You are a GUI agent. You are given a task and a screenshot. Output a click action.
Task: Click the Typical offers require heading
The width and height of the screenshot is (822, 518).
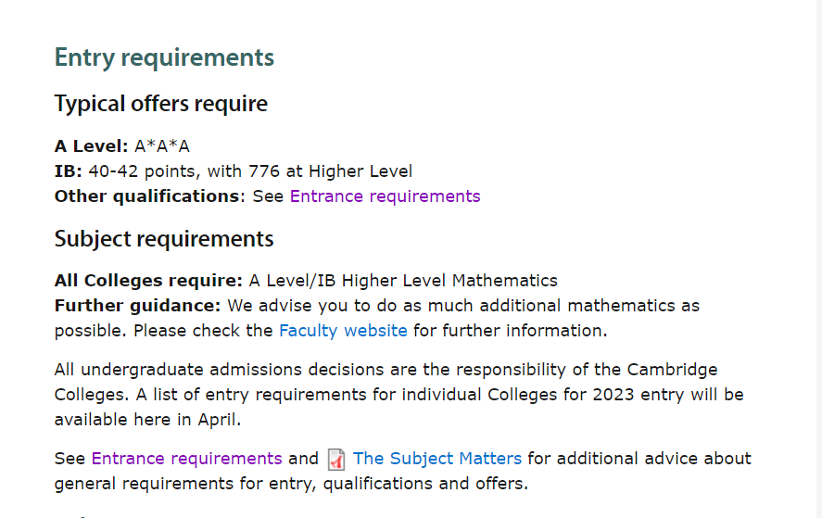(161, 103)
